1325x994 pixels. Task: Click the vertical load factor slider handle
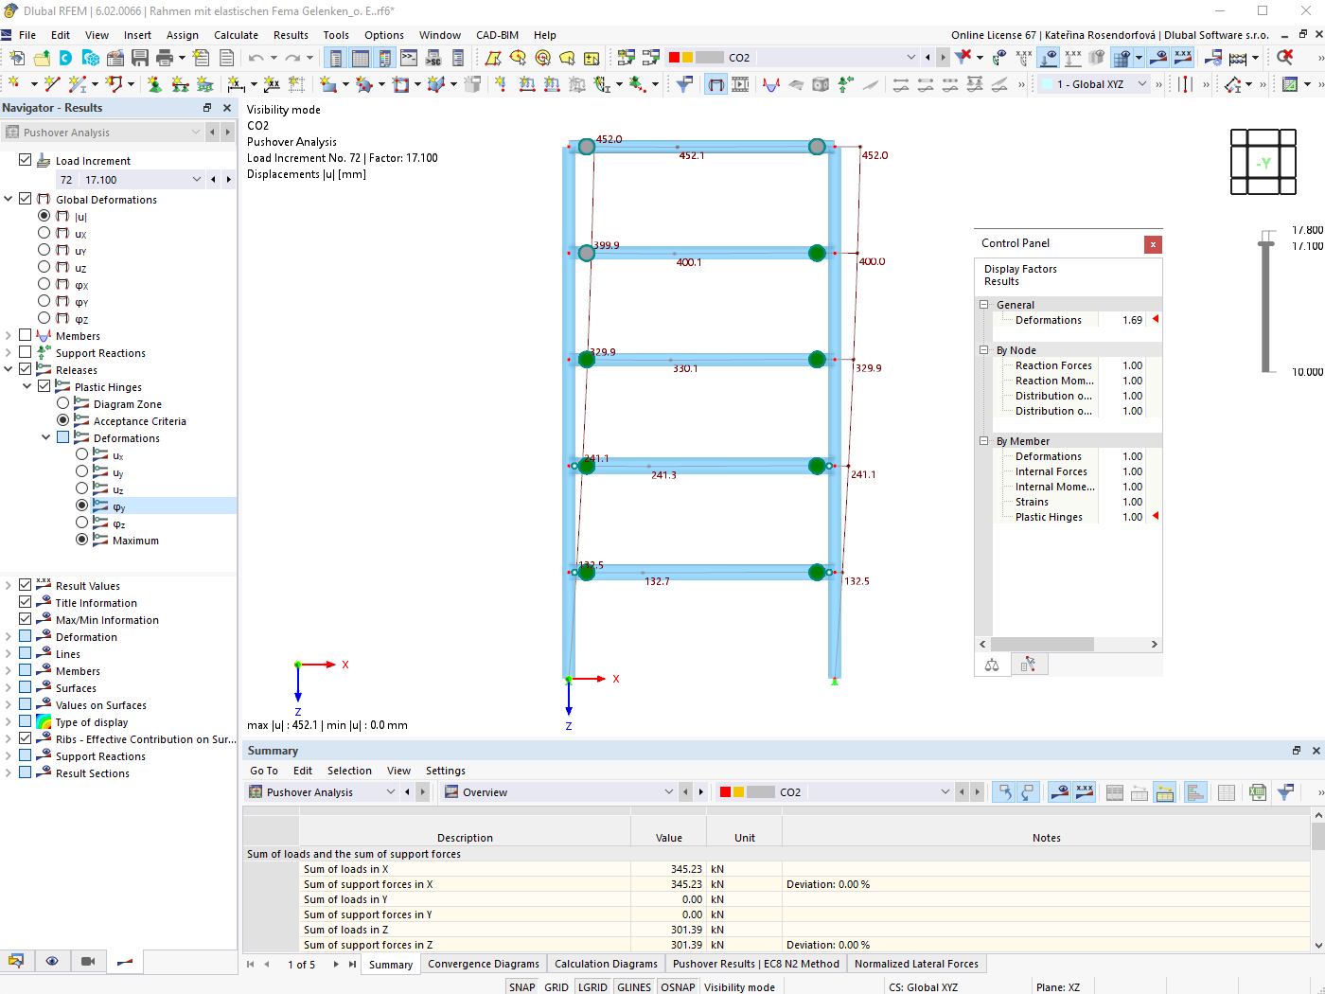1265,243
